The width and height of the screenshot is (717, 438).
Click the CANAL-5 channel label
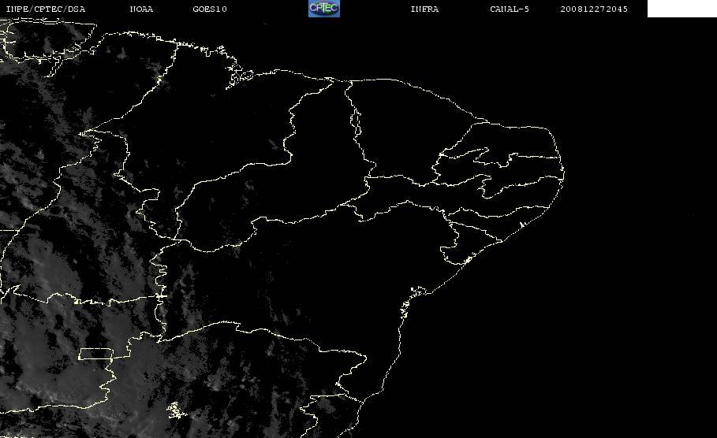pos(510,9)
